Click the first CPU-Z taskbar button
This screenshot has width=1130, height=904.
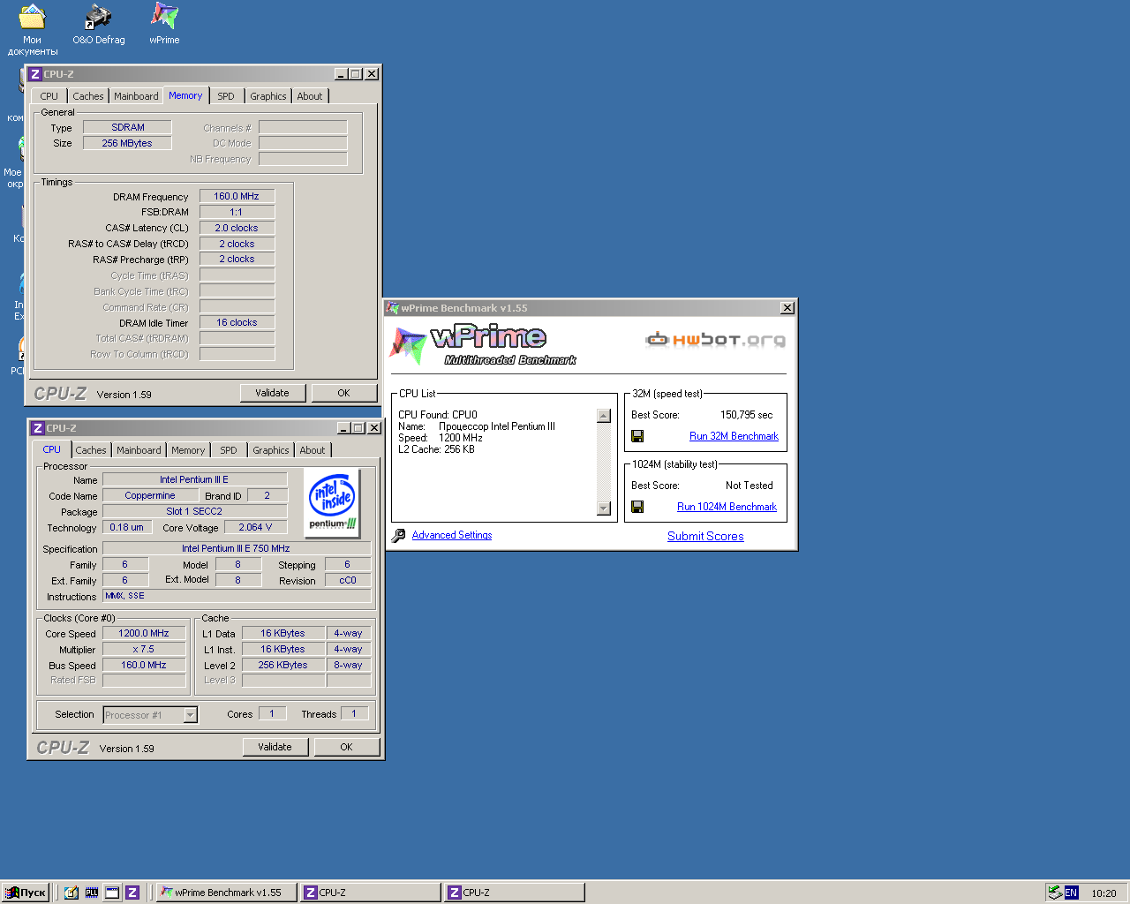[x=370, y=893]
